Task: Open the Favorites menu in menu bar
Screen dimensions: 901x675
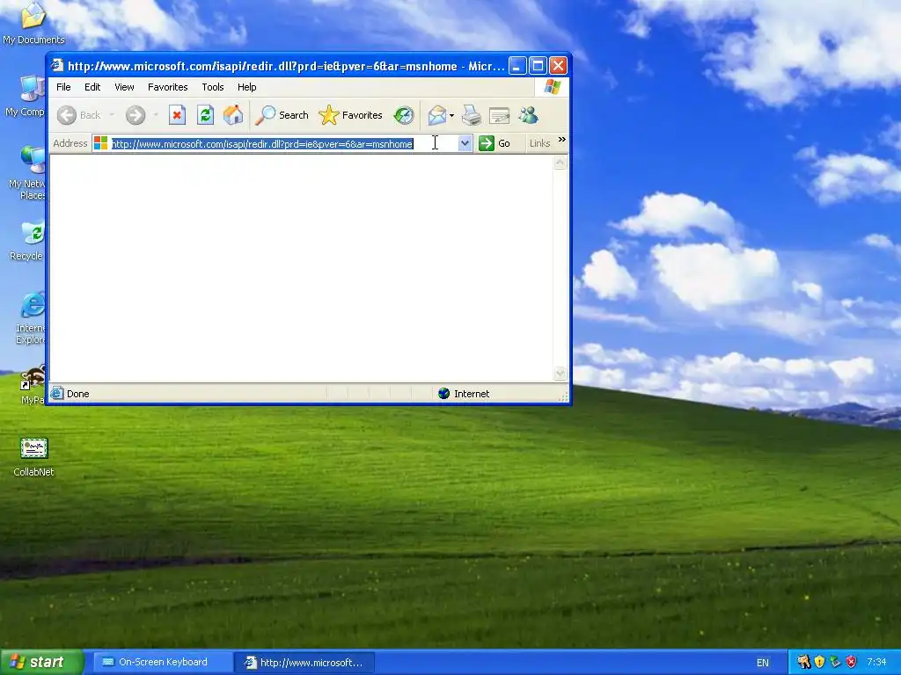Action: pos(168,87)
